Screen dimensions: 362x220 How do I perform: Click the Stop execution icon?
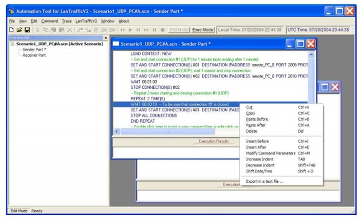163,30
